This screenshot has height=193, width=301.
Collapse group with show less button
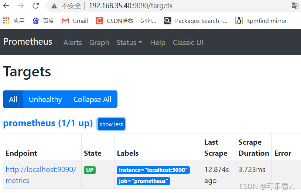pos(111,124)
